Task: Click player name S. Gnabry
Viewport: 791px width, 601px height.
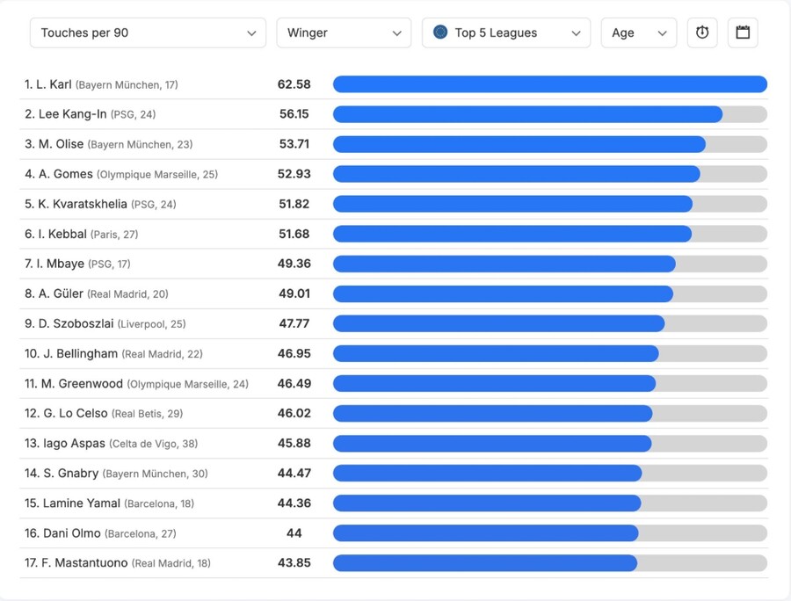Action: (x=71, y=473)
